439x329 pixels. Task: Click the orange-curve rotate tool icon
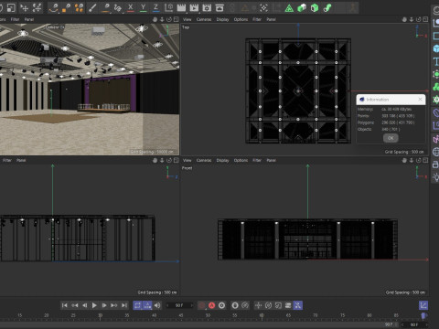tap(54, 7)
